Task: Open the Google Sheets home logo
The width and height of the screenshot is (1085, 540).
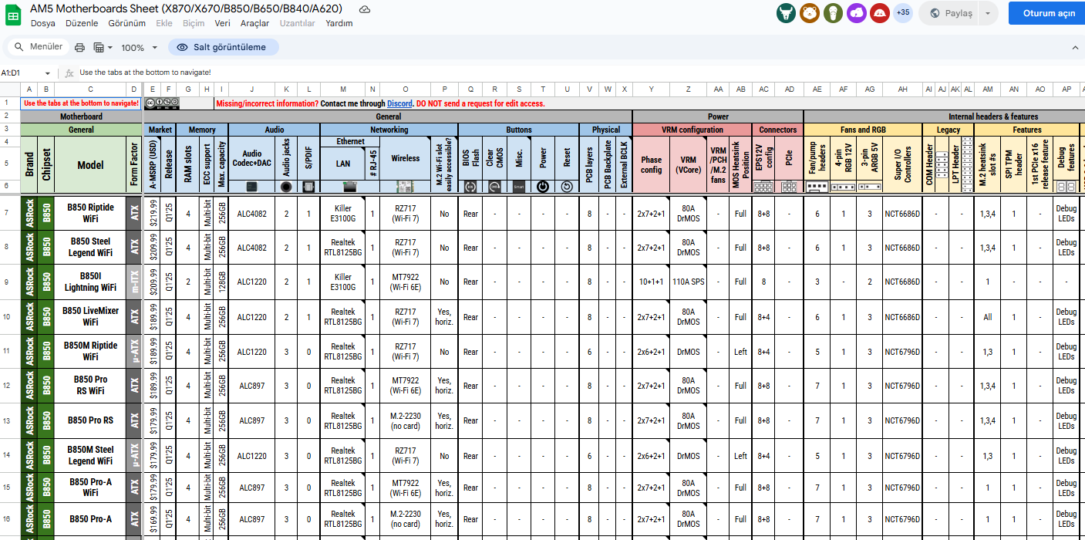Action: pos(14,14)
